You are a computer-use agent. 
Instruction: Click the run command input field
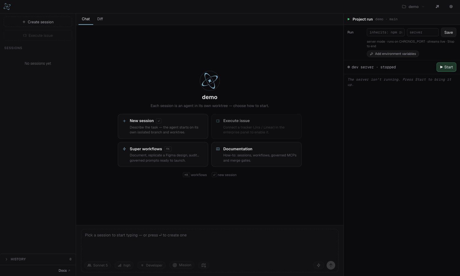coord(386,32)
